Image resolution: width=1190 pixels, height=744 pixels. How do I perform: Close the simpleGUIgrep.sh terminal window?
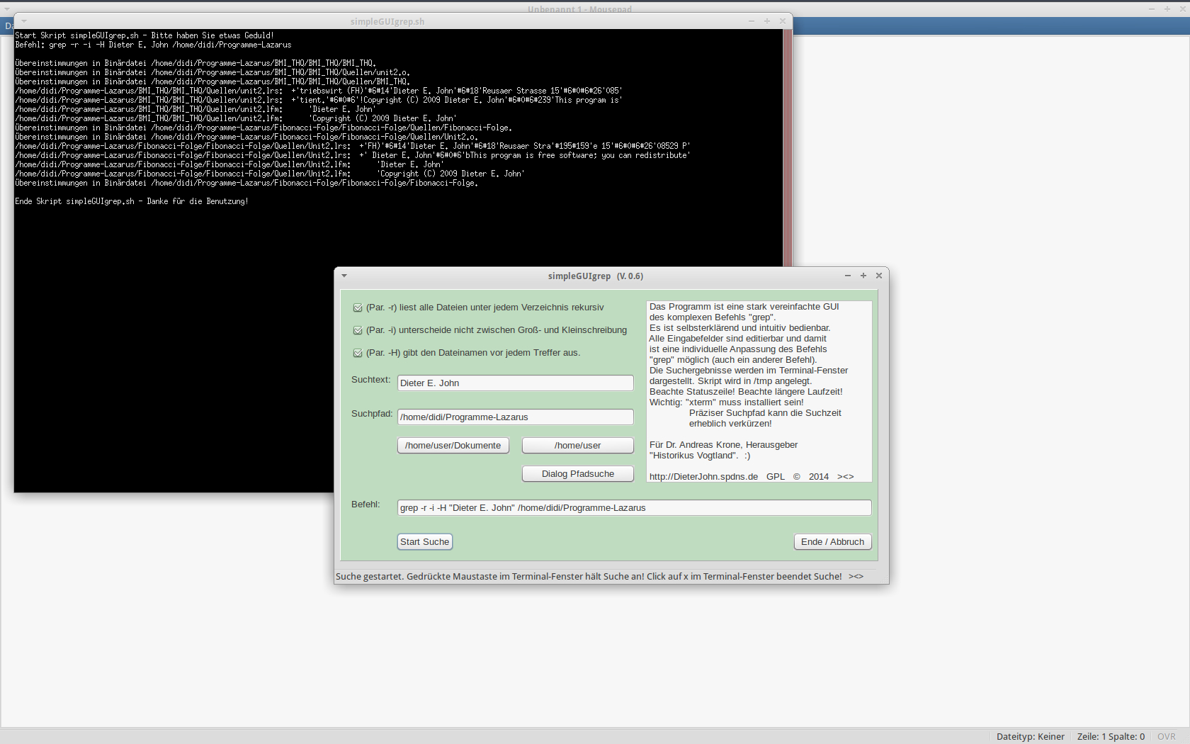783,21
